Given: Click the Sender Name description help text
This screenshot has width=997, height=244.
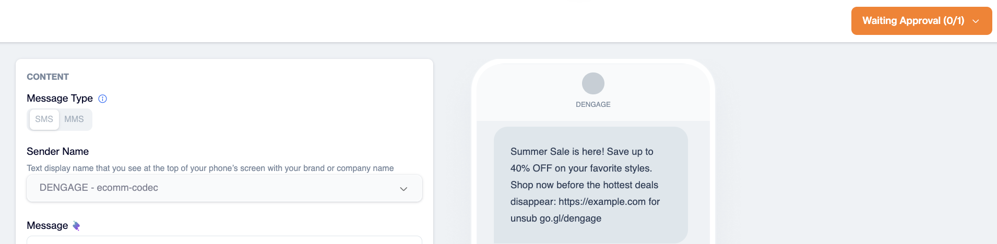Looking at the screenshot, I should coord(210,168).
